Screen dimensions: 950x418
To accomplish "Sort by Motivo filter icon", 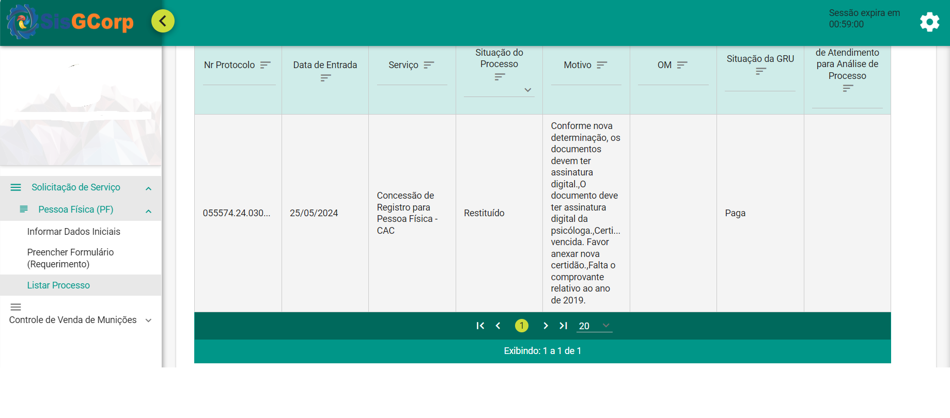I will [602, 65].
